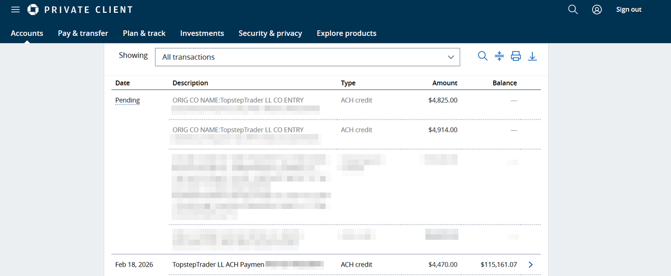Search transactions with magnifier icon
671x276 pixels.
[x=483, y=56]
